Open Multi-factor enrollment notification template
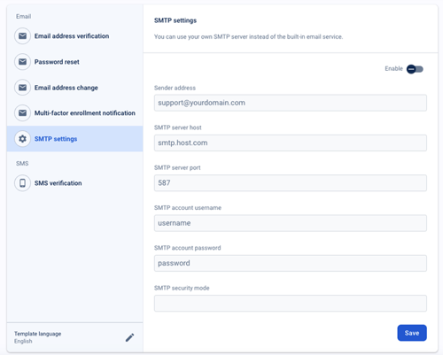The width and height of the screenshot is (443, 355). tap(75, 113)
